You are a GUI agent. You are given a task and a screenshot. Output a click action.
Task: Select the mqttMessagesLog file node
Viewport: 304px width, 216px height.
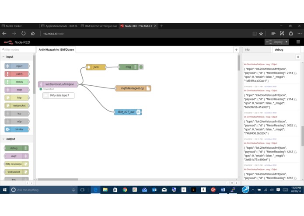133,88
